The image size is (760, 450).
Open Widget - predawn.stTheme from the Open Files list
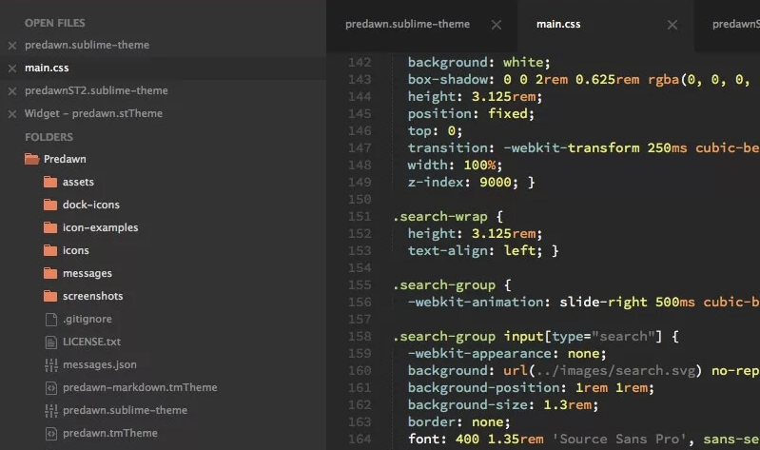tap(93, 113)
